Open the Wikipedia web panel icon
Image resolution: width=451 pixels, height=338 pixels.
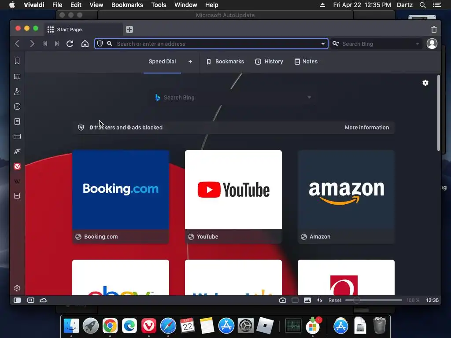pyautogui.click(x=17, y=181)
